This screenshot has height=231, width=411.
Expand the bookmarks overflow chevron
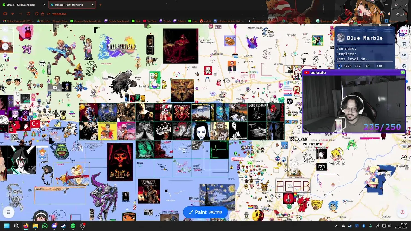pyautogui.click(x=406, y=21)
